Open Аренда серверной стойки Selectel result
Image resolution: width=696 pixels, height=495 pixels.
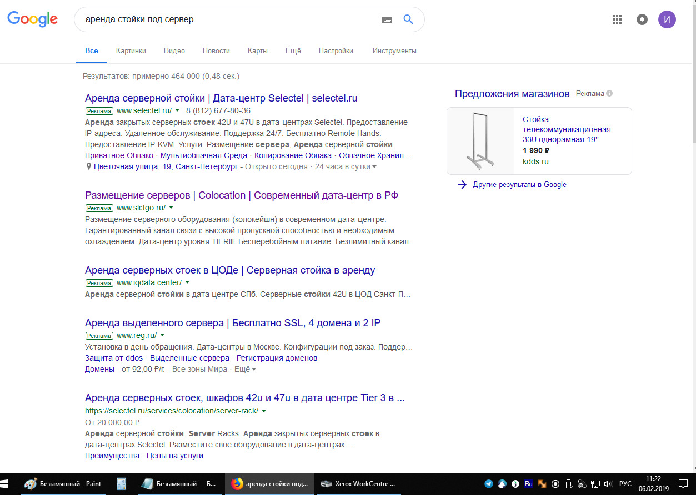click(221, 98)
